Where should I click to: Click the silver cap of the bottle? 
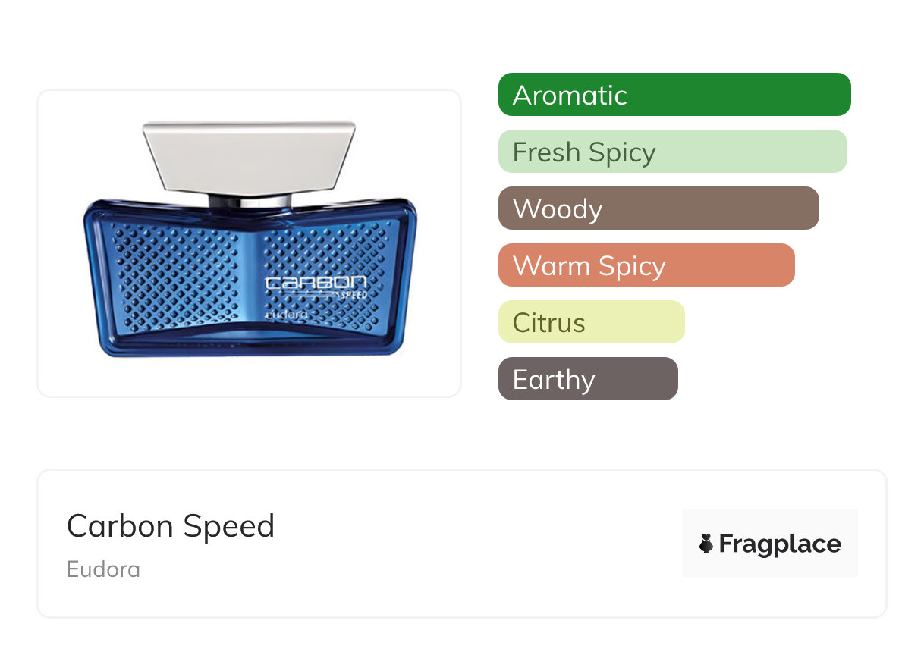click(x=249, y=155)
